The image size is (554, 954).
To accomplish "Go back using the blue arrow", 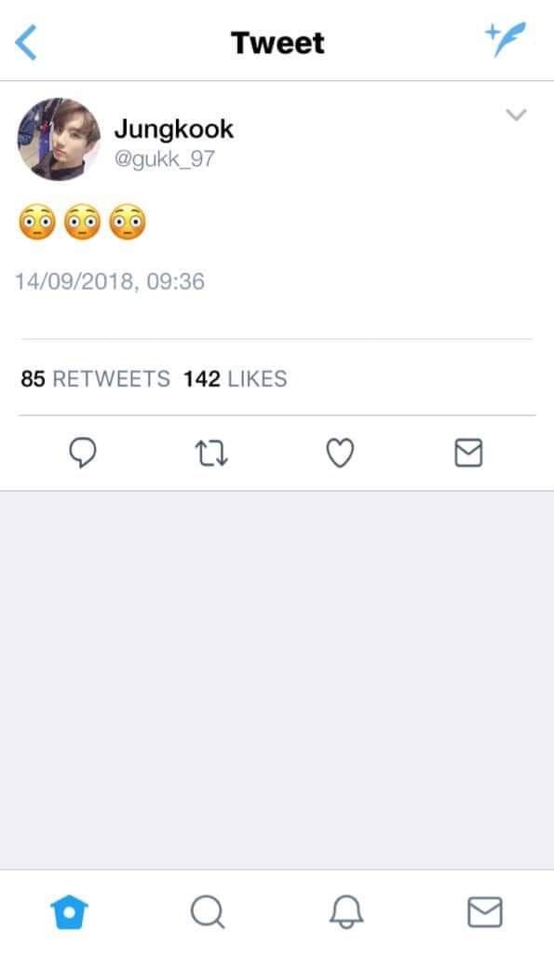I will pos(25,43).
